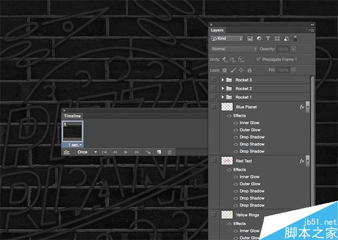Lock transparent pixels icon

pos(225,70)
